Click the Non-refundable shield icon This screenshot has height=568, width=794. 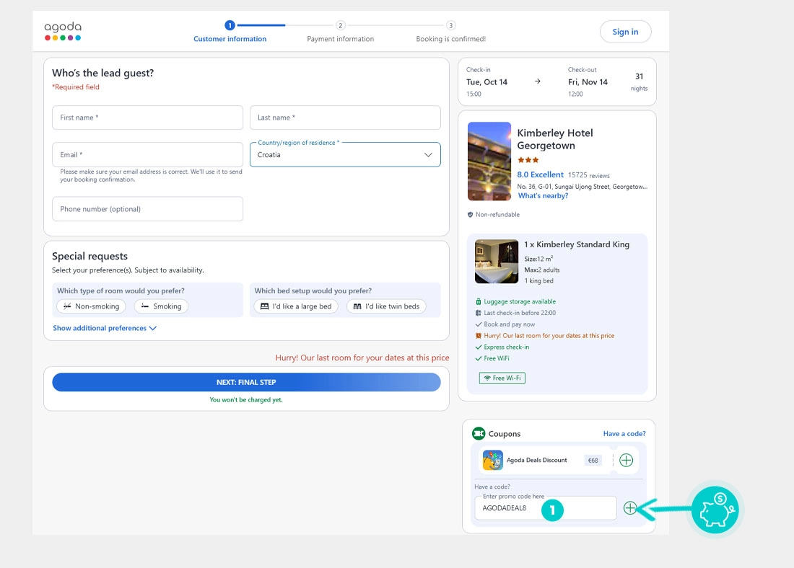coord(471,215)
